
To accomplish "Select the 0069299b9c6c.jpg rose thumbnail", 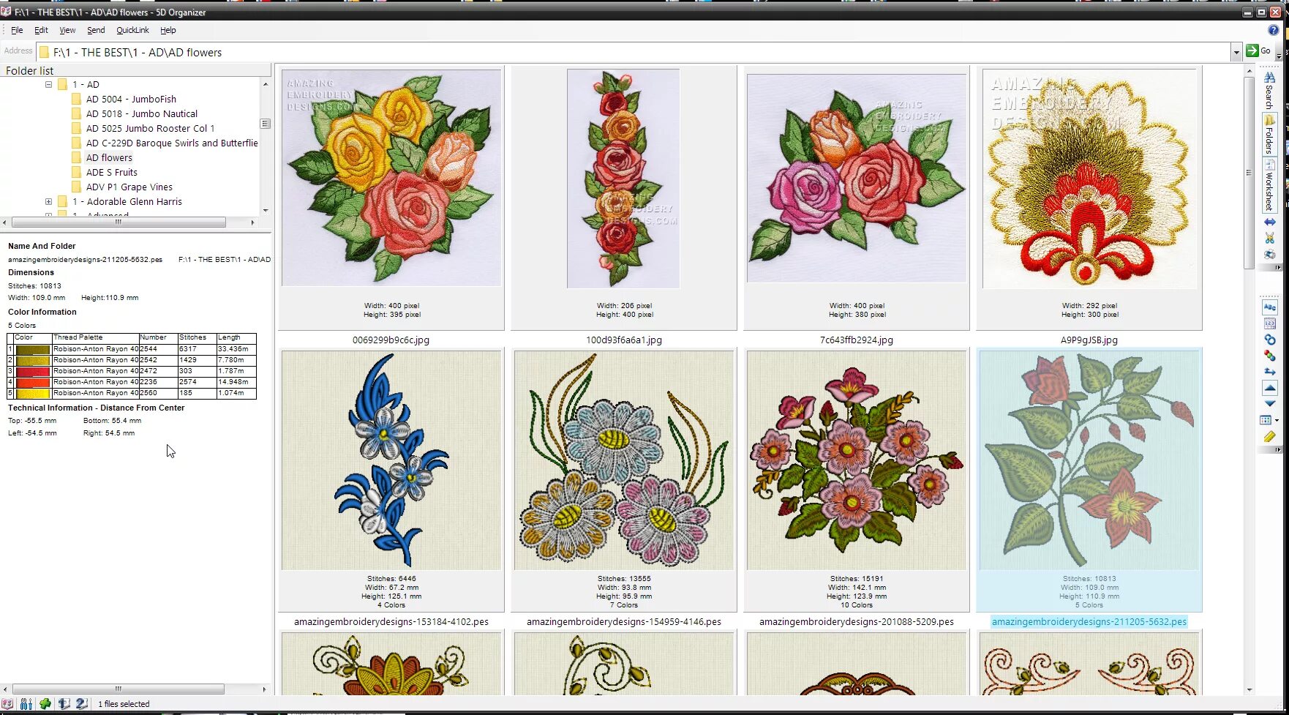I will pyautogui.click(x=391, y=177).
